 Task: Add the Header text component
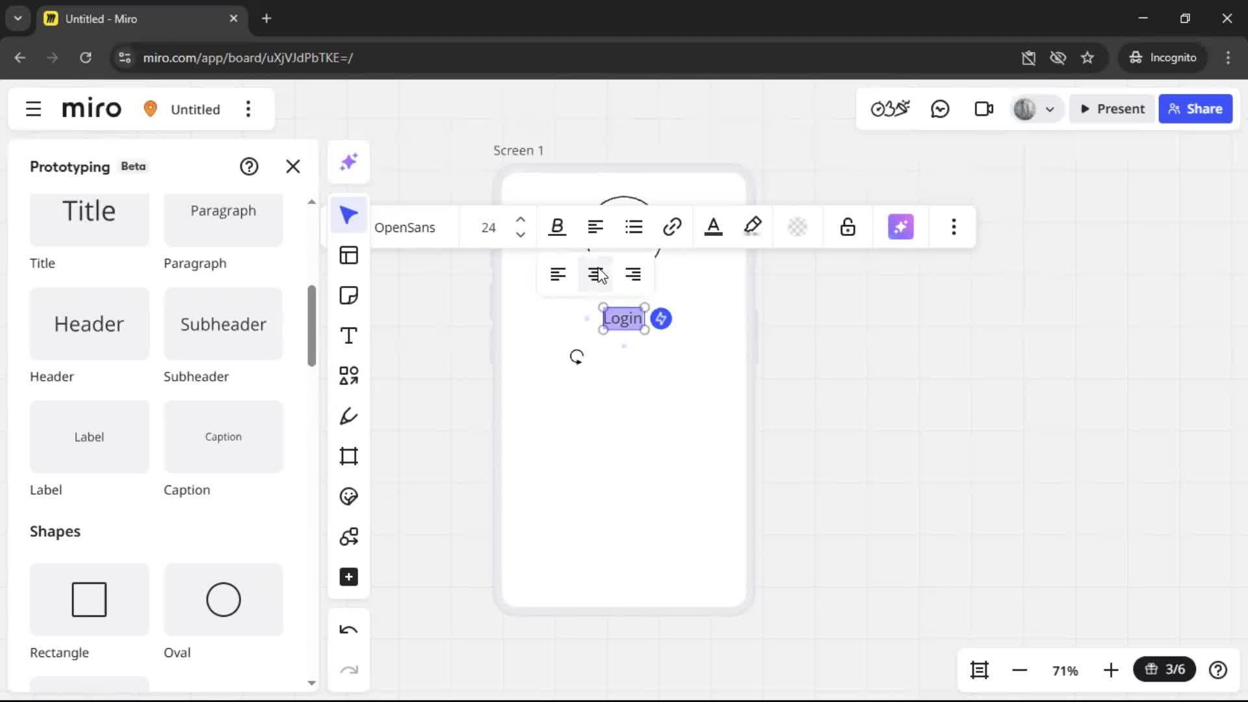pos(89,324)
